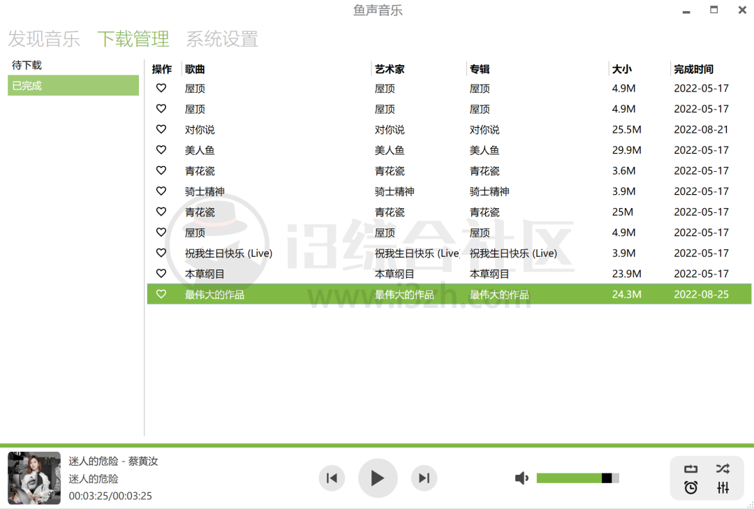The width and height of the screenshot is (754, 509).
Task: Toggle repeat loop mode
Action: coord(690,469)
